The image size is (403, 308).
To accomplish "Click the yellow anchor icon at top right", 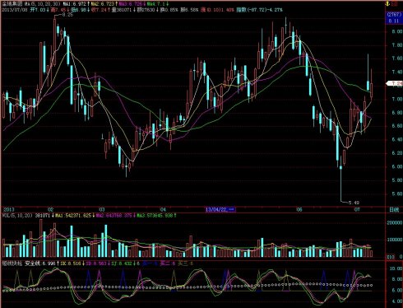I will click(x=387, y=4).
